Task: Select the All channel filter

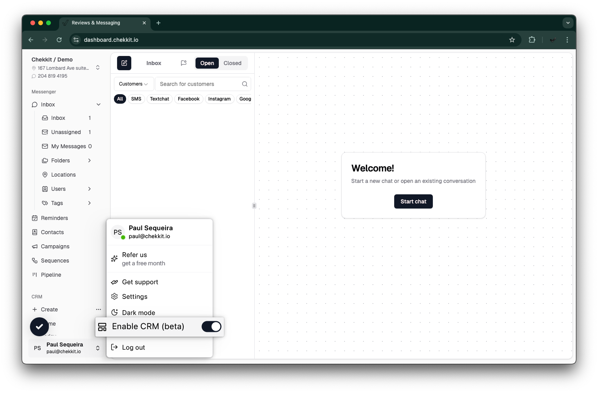Action: tap(120, 99)
